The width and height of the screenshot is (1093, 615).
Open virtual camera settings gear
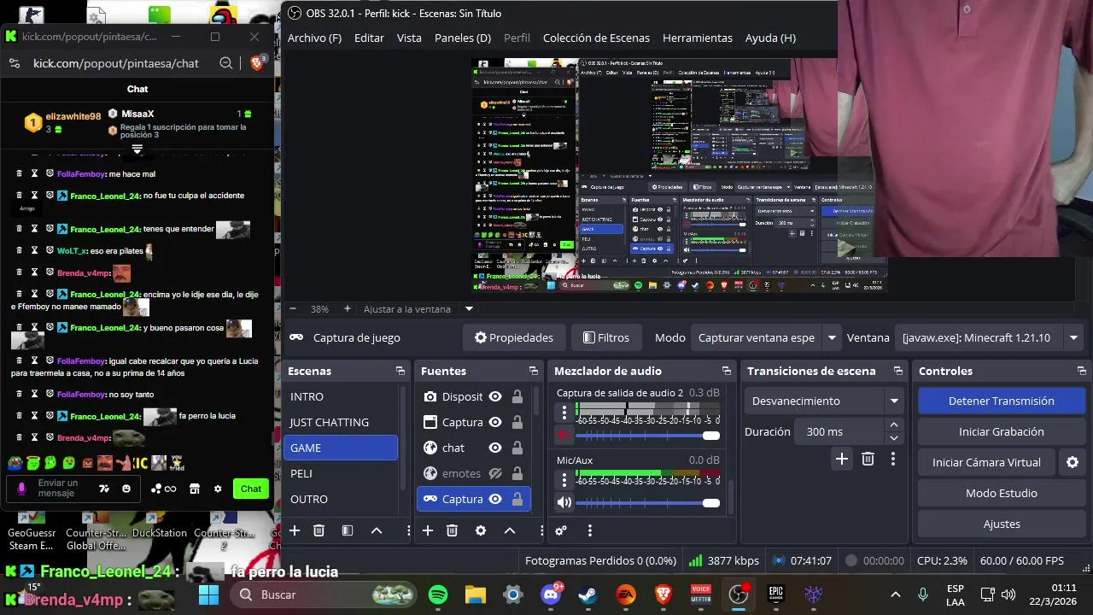[x=1073, y=462]
